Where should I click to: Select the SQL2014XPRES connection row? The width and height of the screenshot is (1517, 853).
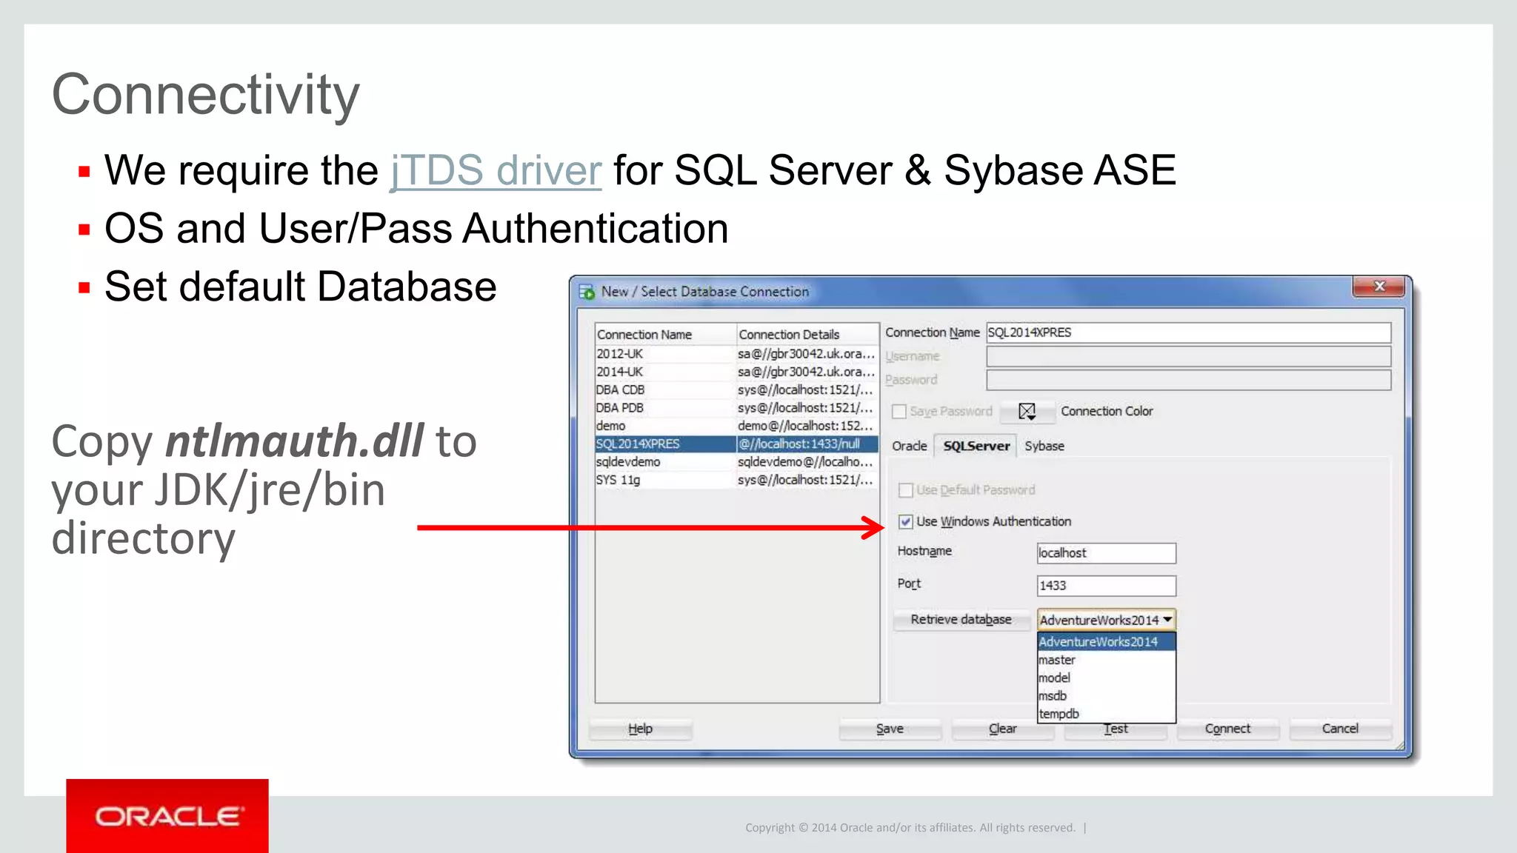(737, 444)
